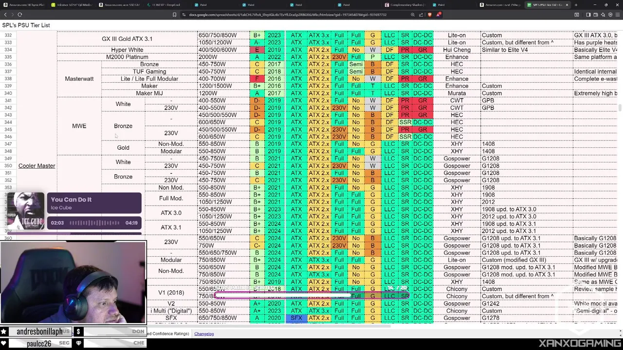
Task: Select the 'V1 (2018)' cell
Action: [171, 293]
